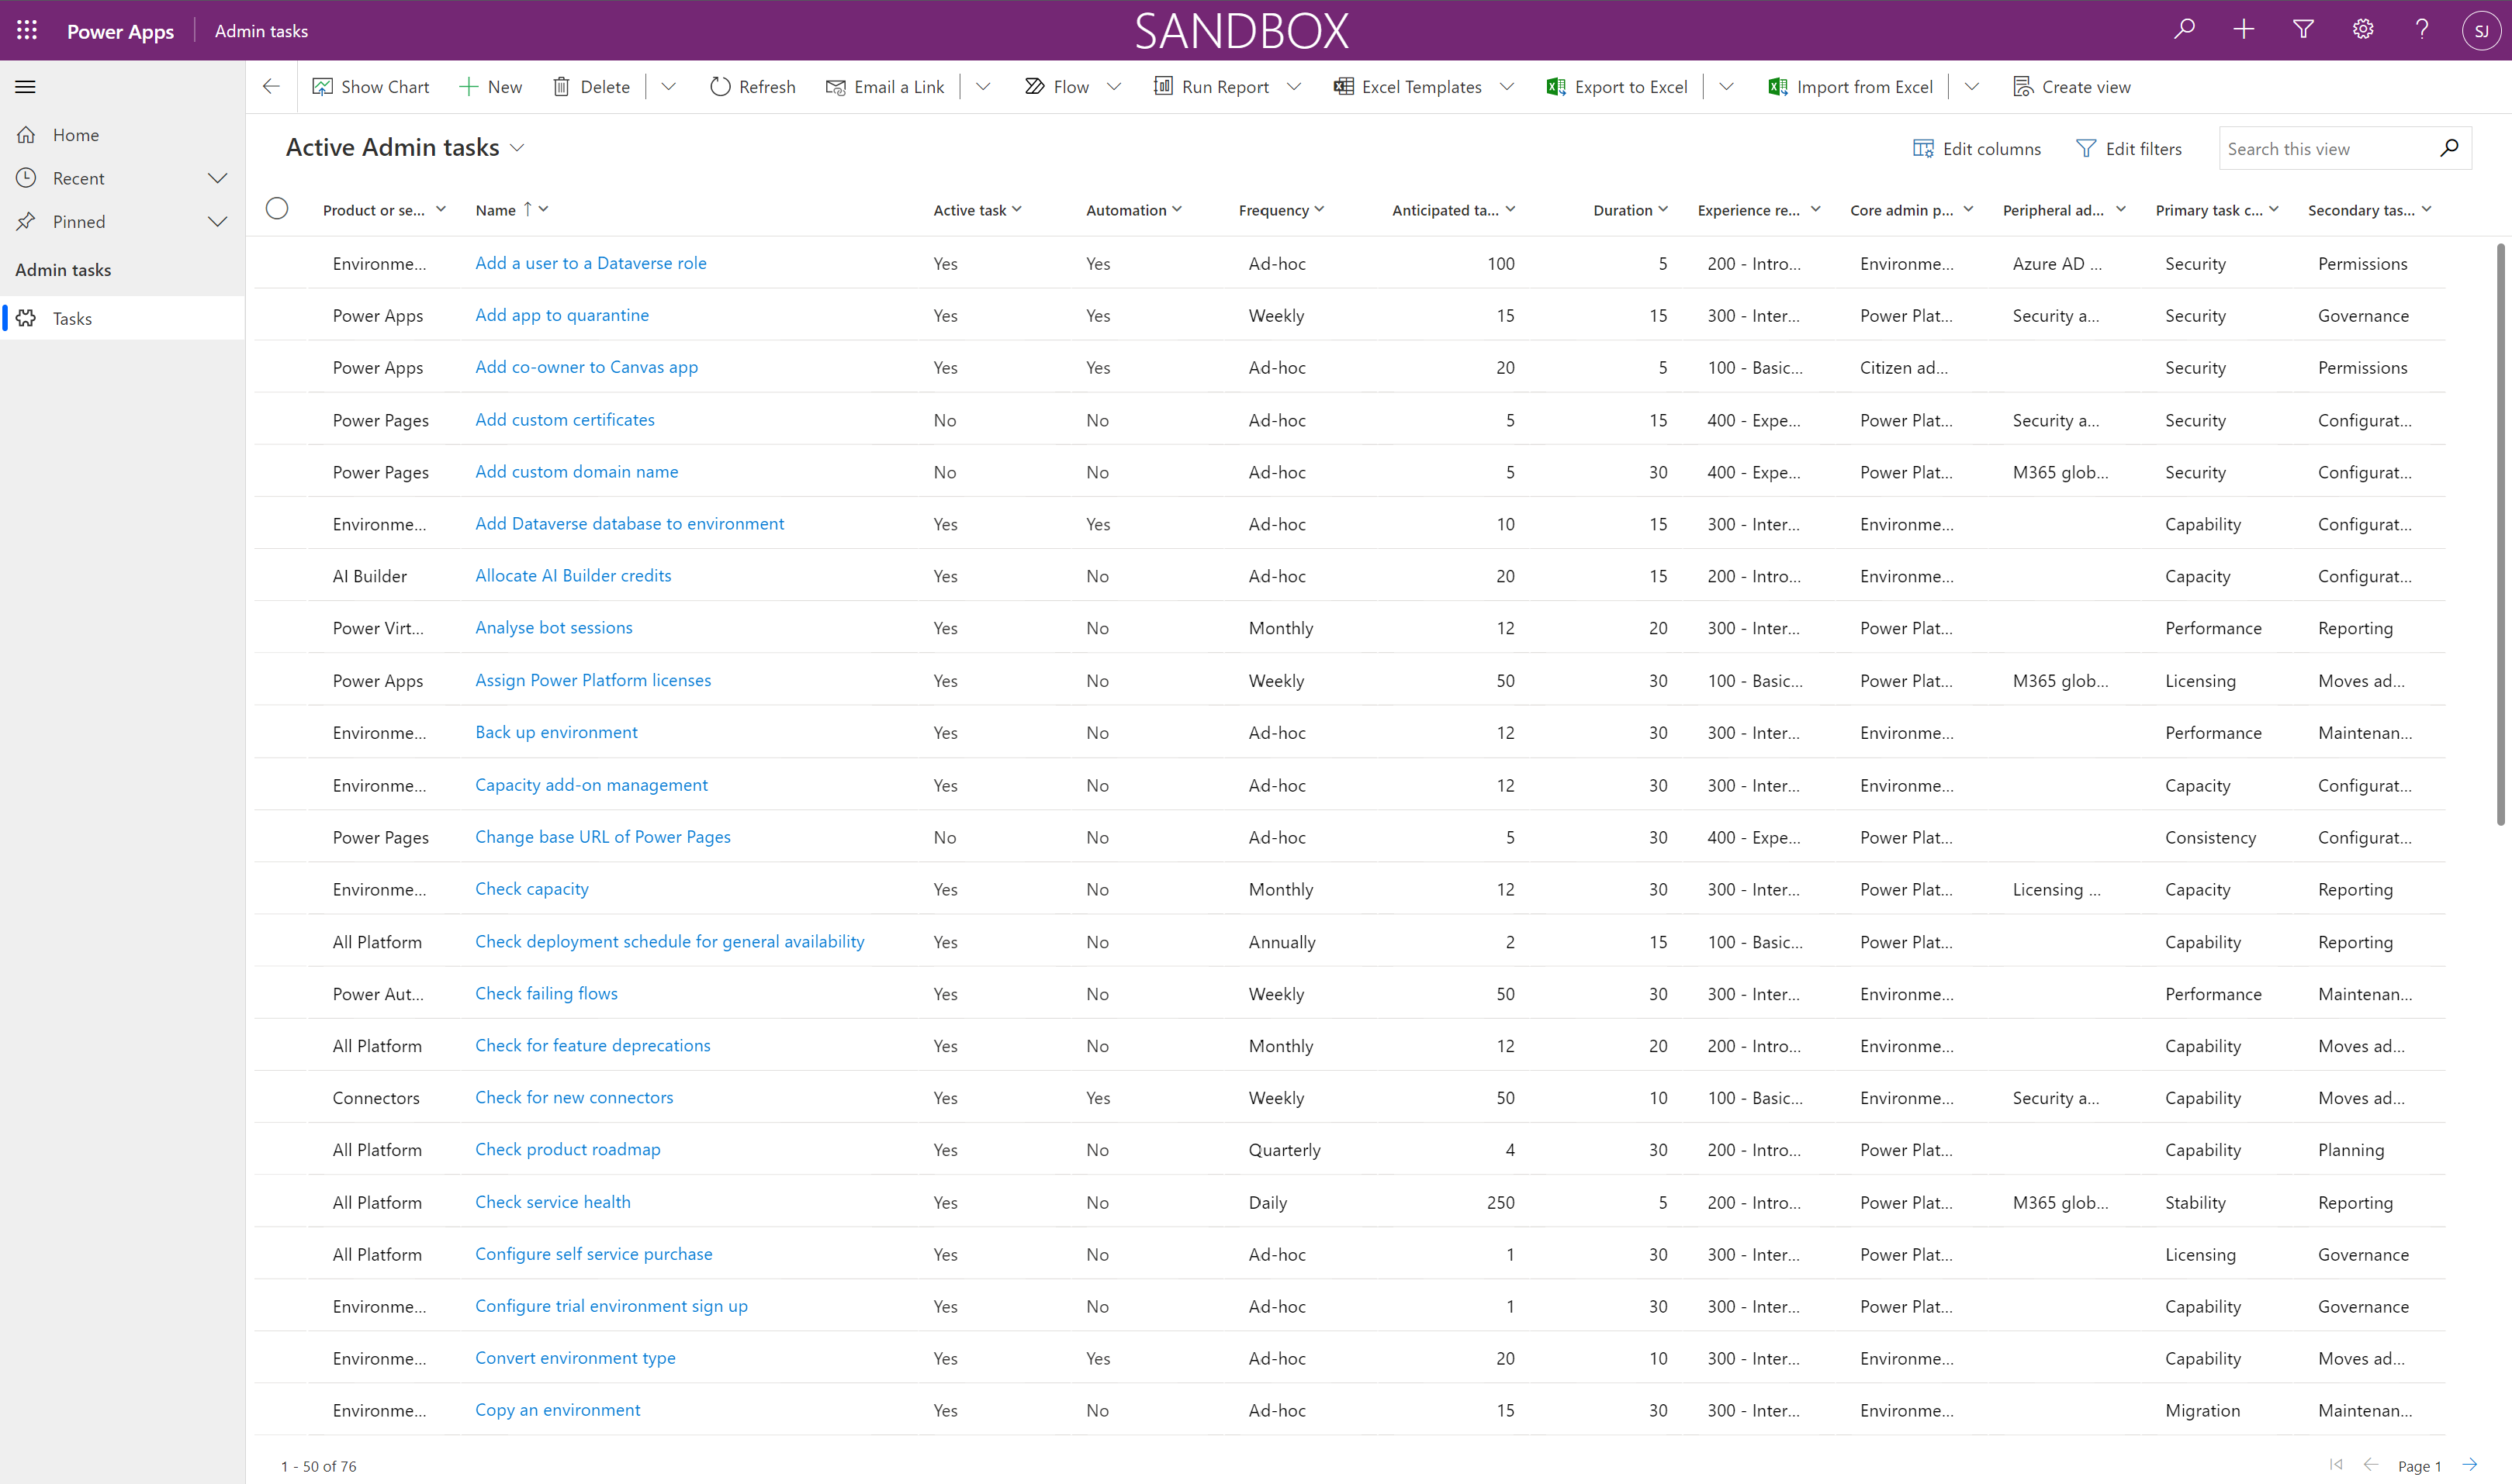
Task: Toggle the Recent navigation expander
Action: pos(216,177)
